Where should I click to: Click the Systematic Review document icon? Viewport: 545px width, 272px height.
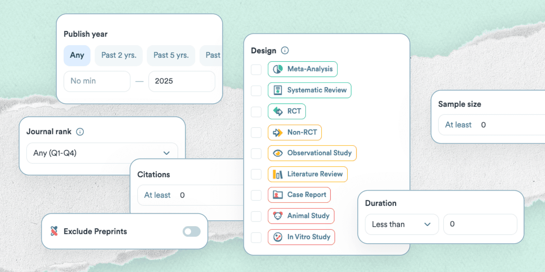[278, 90]
